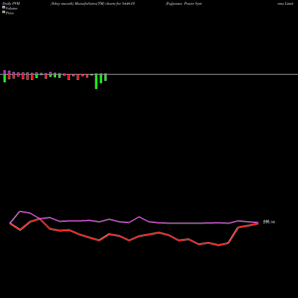Click the MunafaSutra charts heading text
Screen dimensions: 298x298
(93, 4)
